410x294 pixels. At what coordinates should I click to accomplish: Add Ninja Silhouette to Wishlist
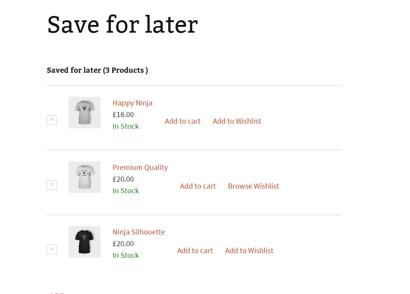249,251
